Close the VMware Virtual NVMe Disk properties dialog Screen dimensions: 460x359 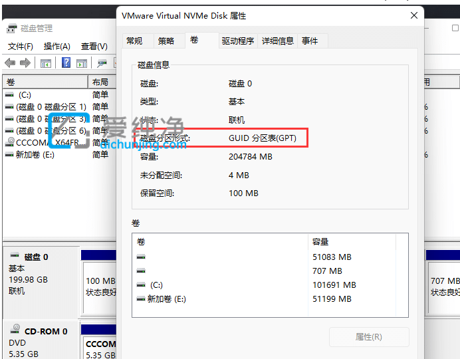point(414,15)
